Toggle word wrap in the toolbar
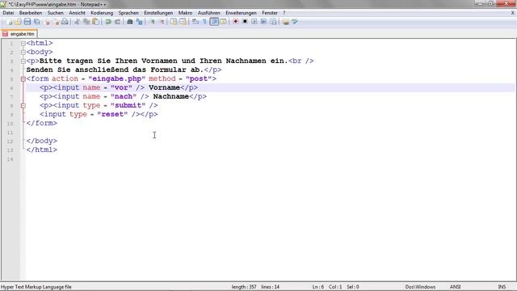The width and height of the screenshot is (517, 291). [x=195, y=22]
